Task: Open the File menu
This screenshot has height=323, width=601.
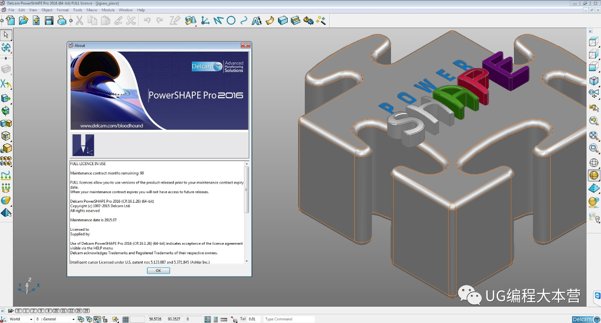Action: click(11, 10)
